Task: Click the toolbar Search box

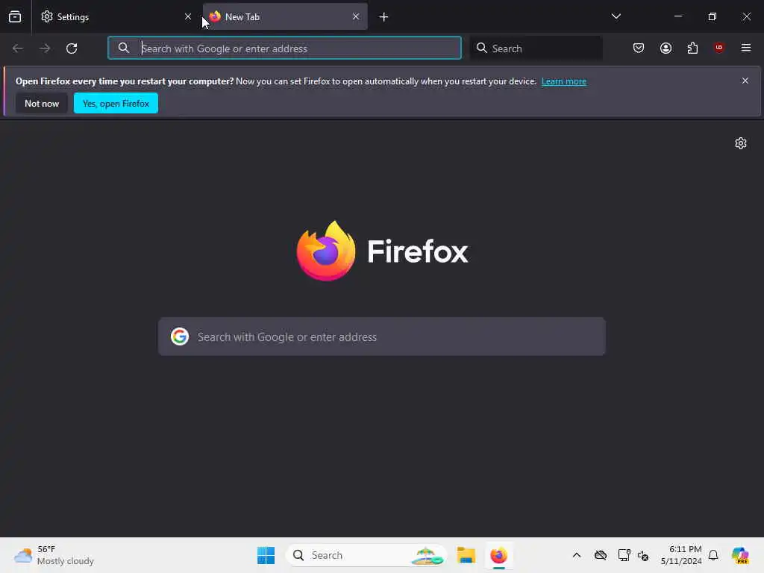Action: click(x=536, y=48)
